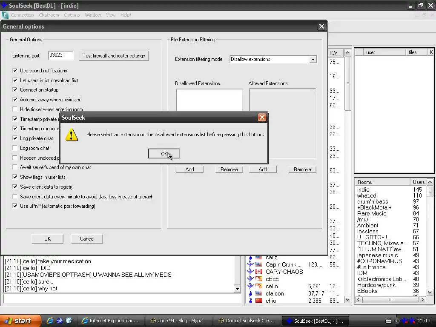
Task: Click the bird status icon next to cello
Action: pyautogui.click(x=250, y=286)
